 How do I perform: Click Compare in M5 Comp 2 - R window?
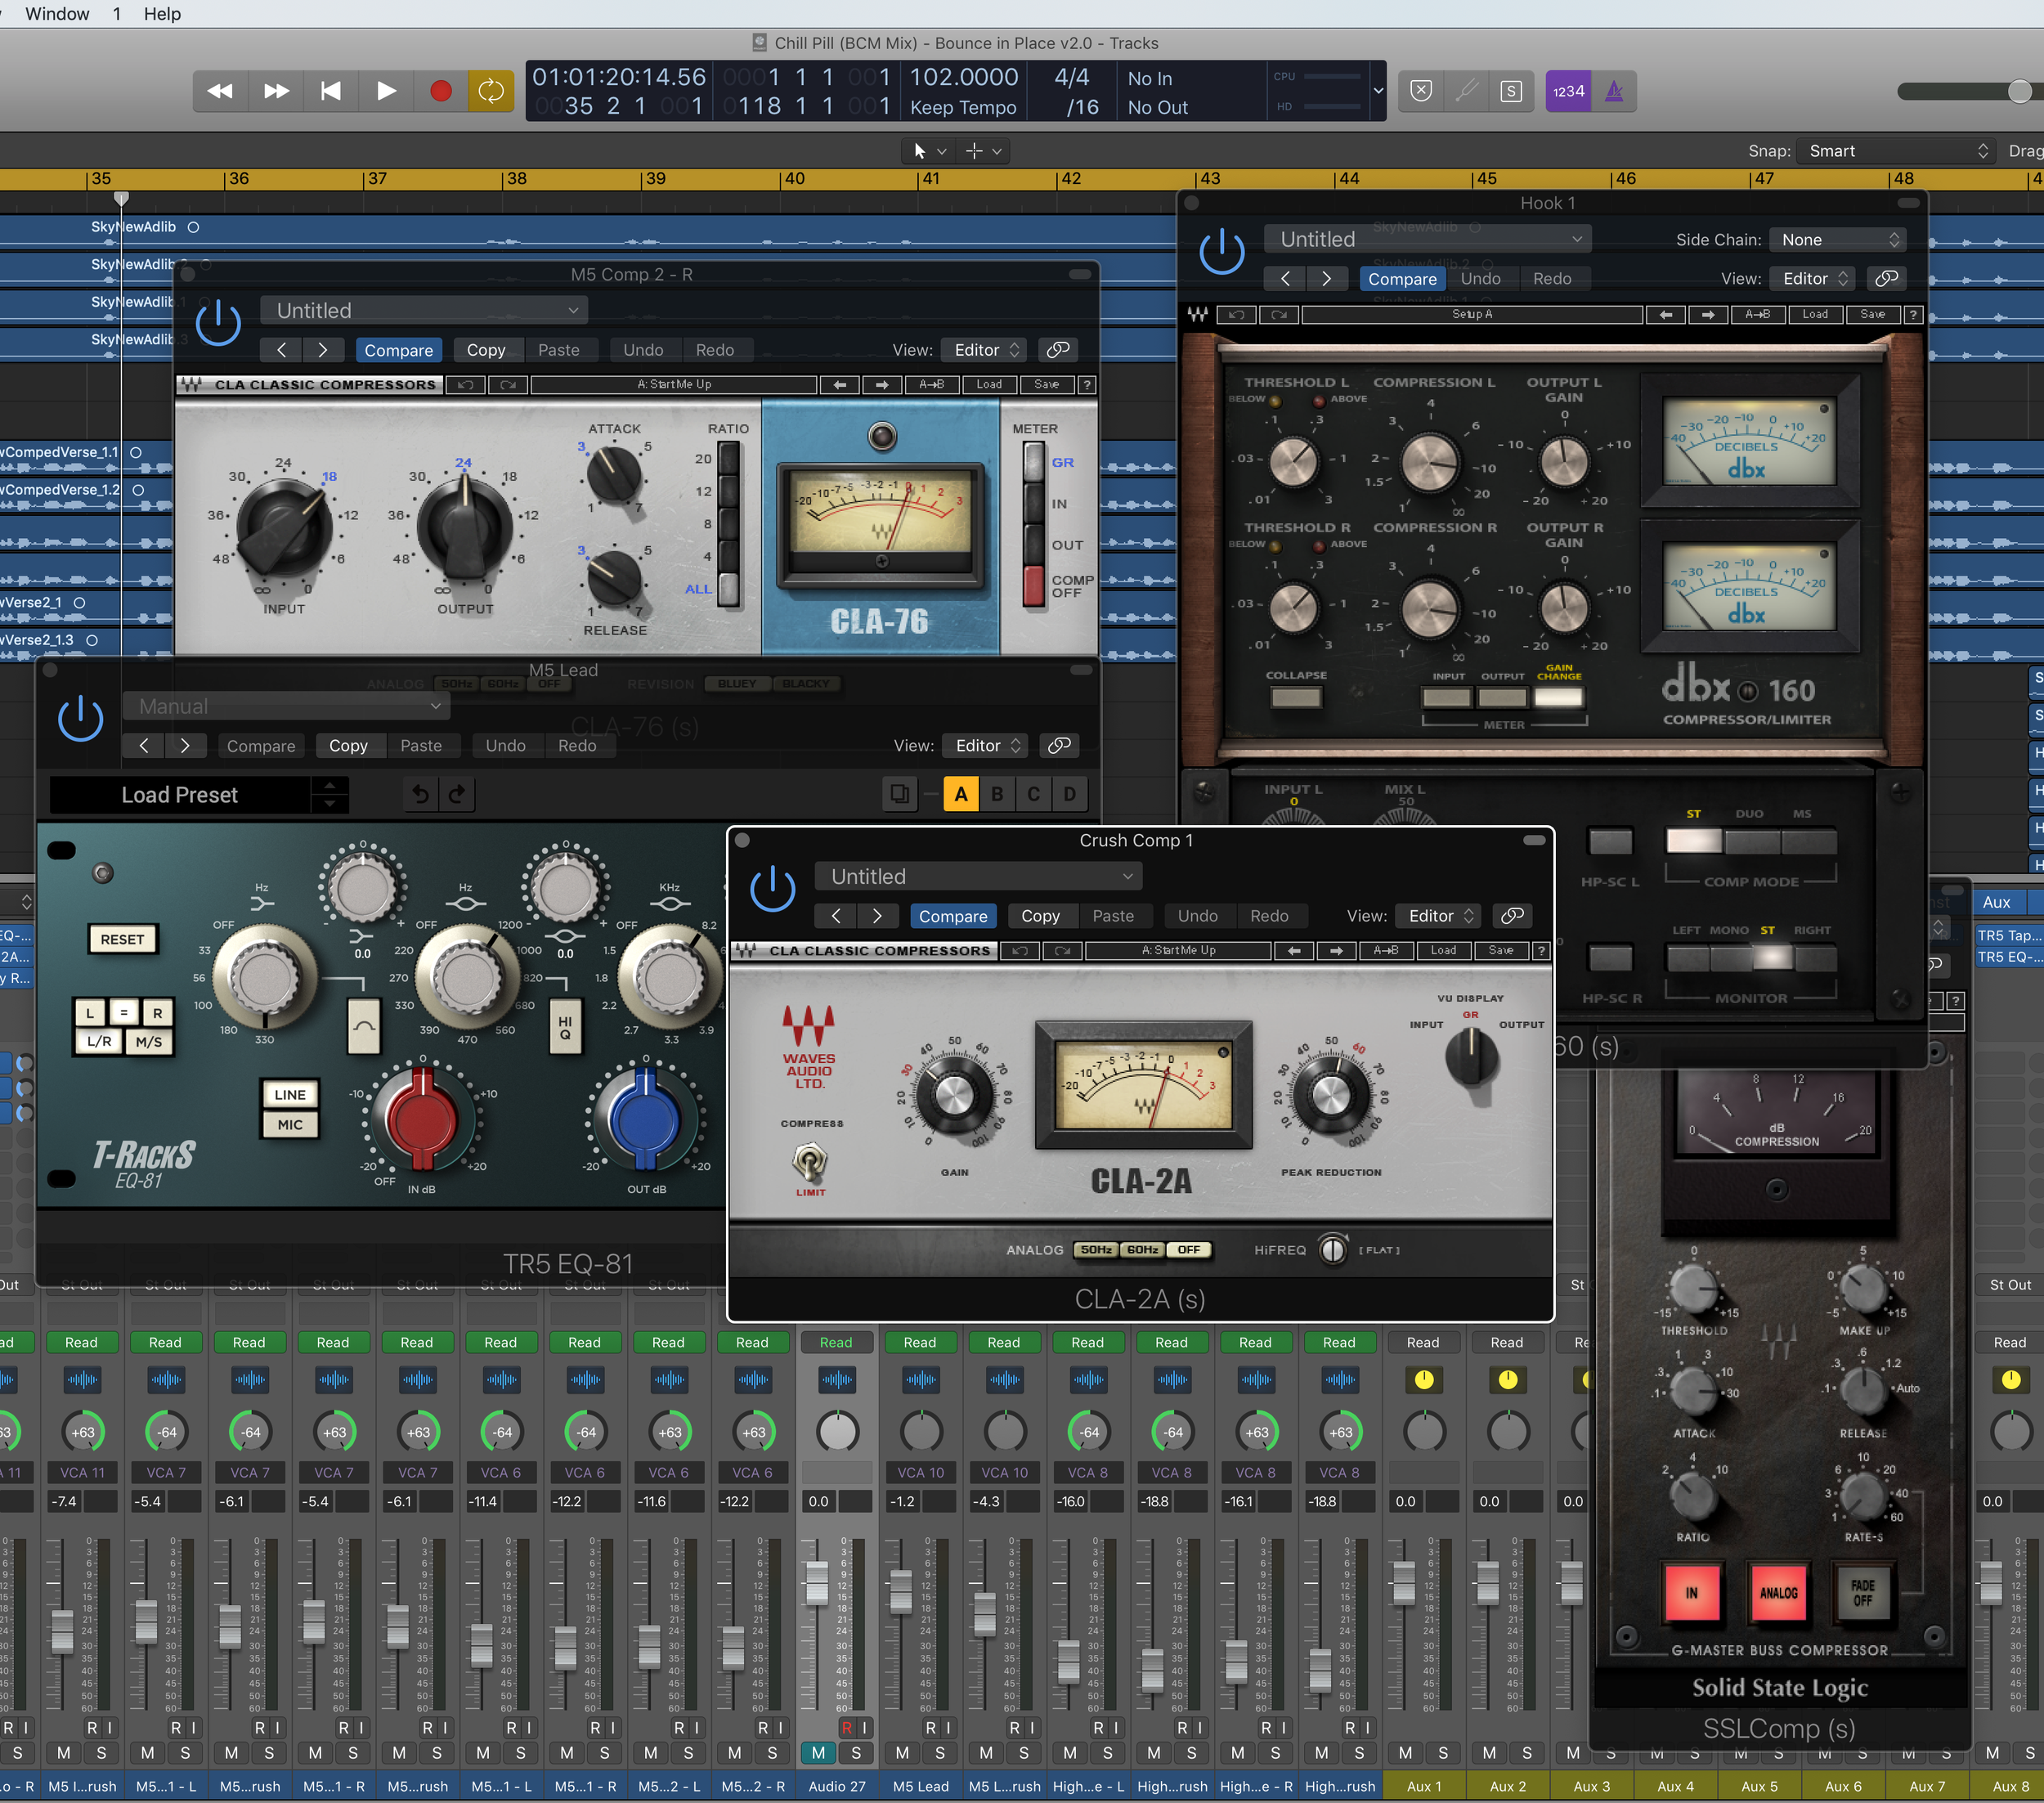tap(398, 350)
